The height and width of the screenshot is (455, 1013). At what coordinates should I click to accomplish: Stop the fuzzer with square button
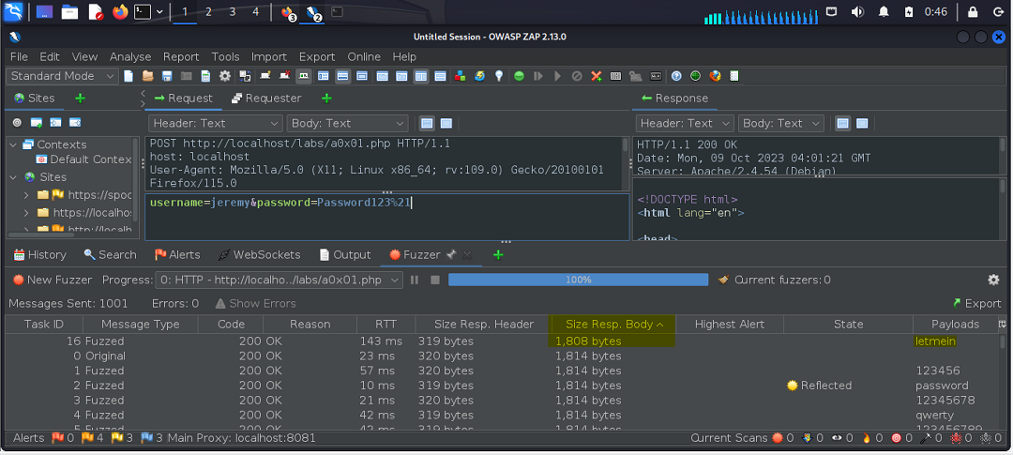435,280
